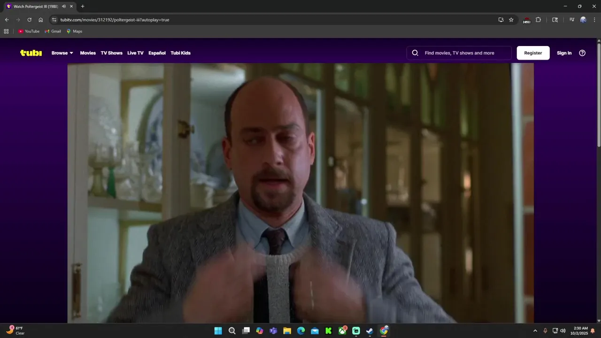Open Task View on the taskbar
The image size is (601, 338).
[246, 331]
